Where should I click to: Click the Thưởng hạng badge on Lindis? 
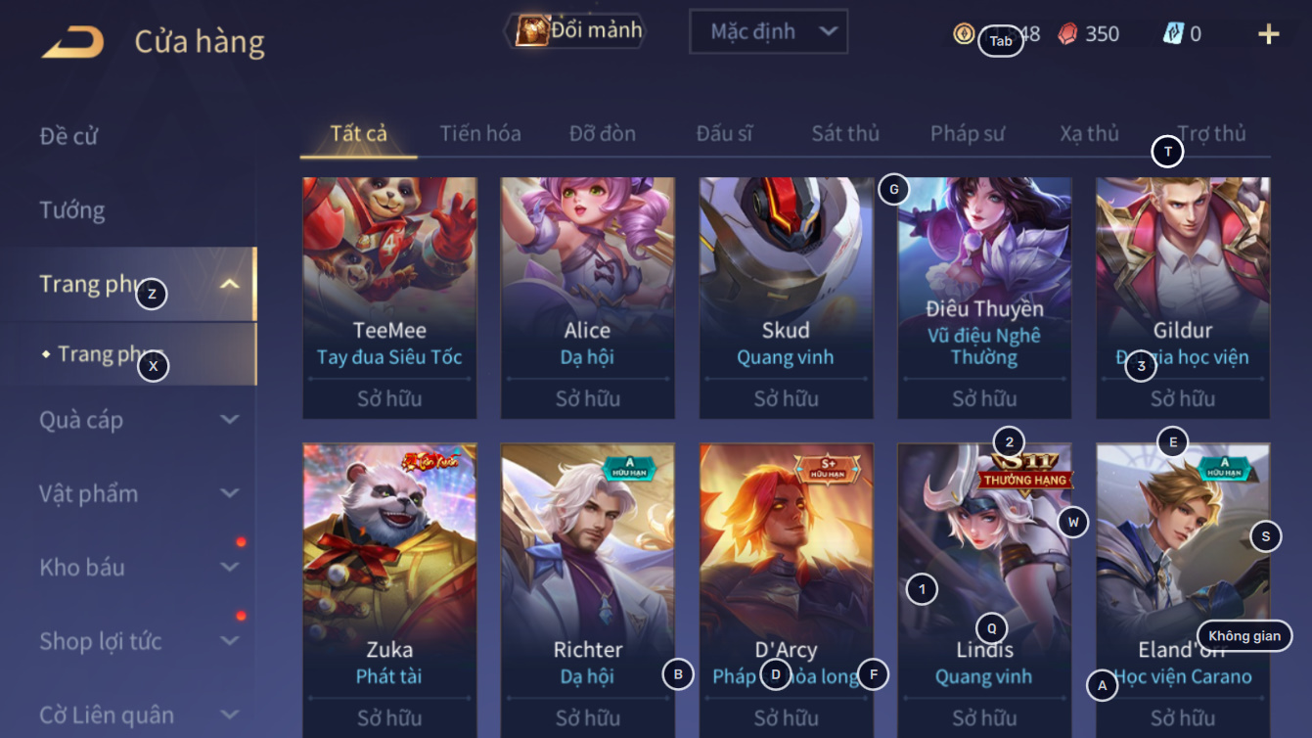(1026, 473)
